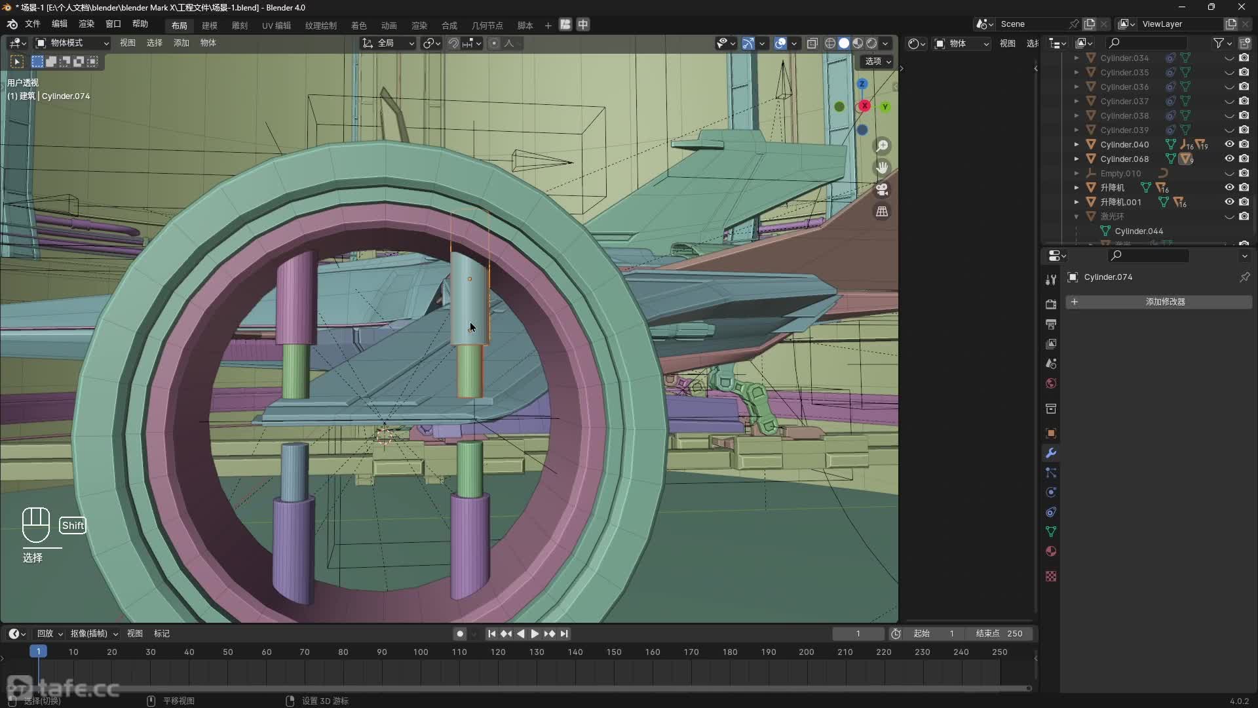Screen dimensions: 1258x708
Task: Pin the Cylinder.074 properties panel
Action: tap(1244, 277)
